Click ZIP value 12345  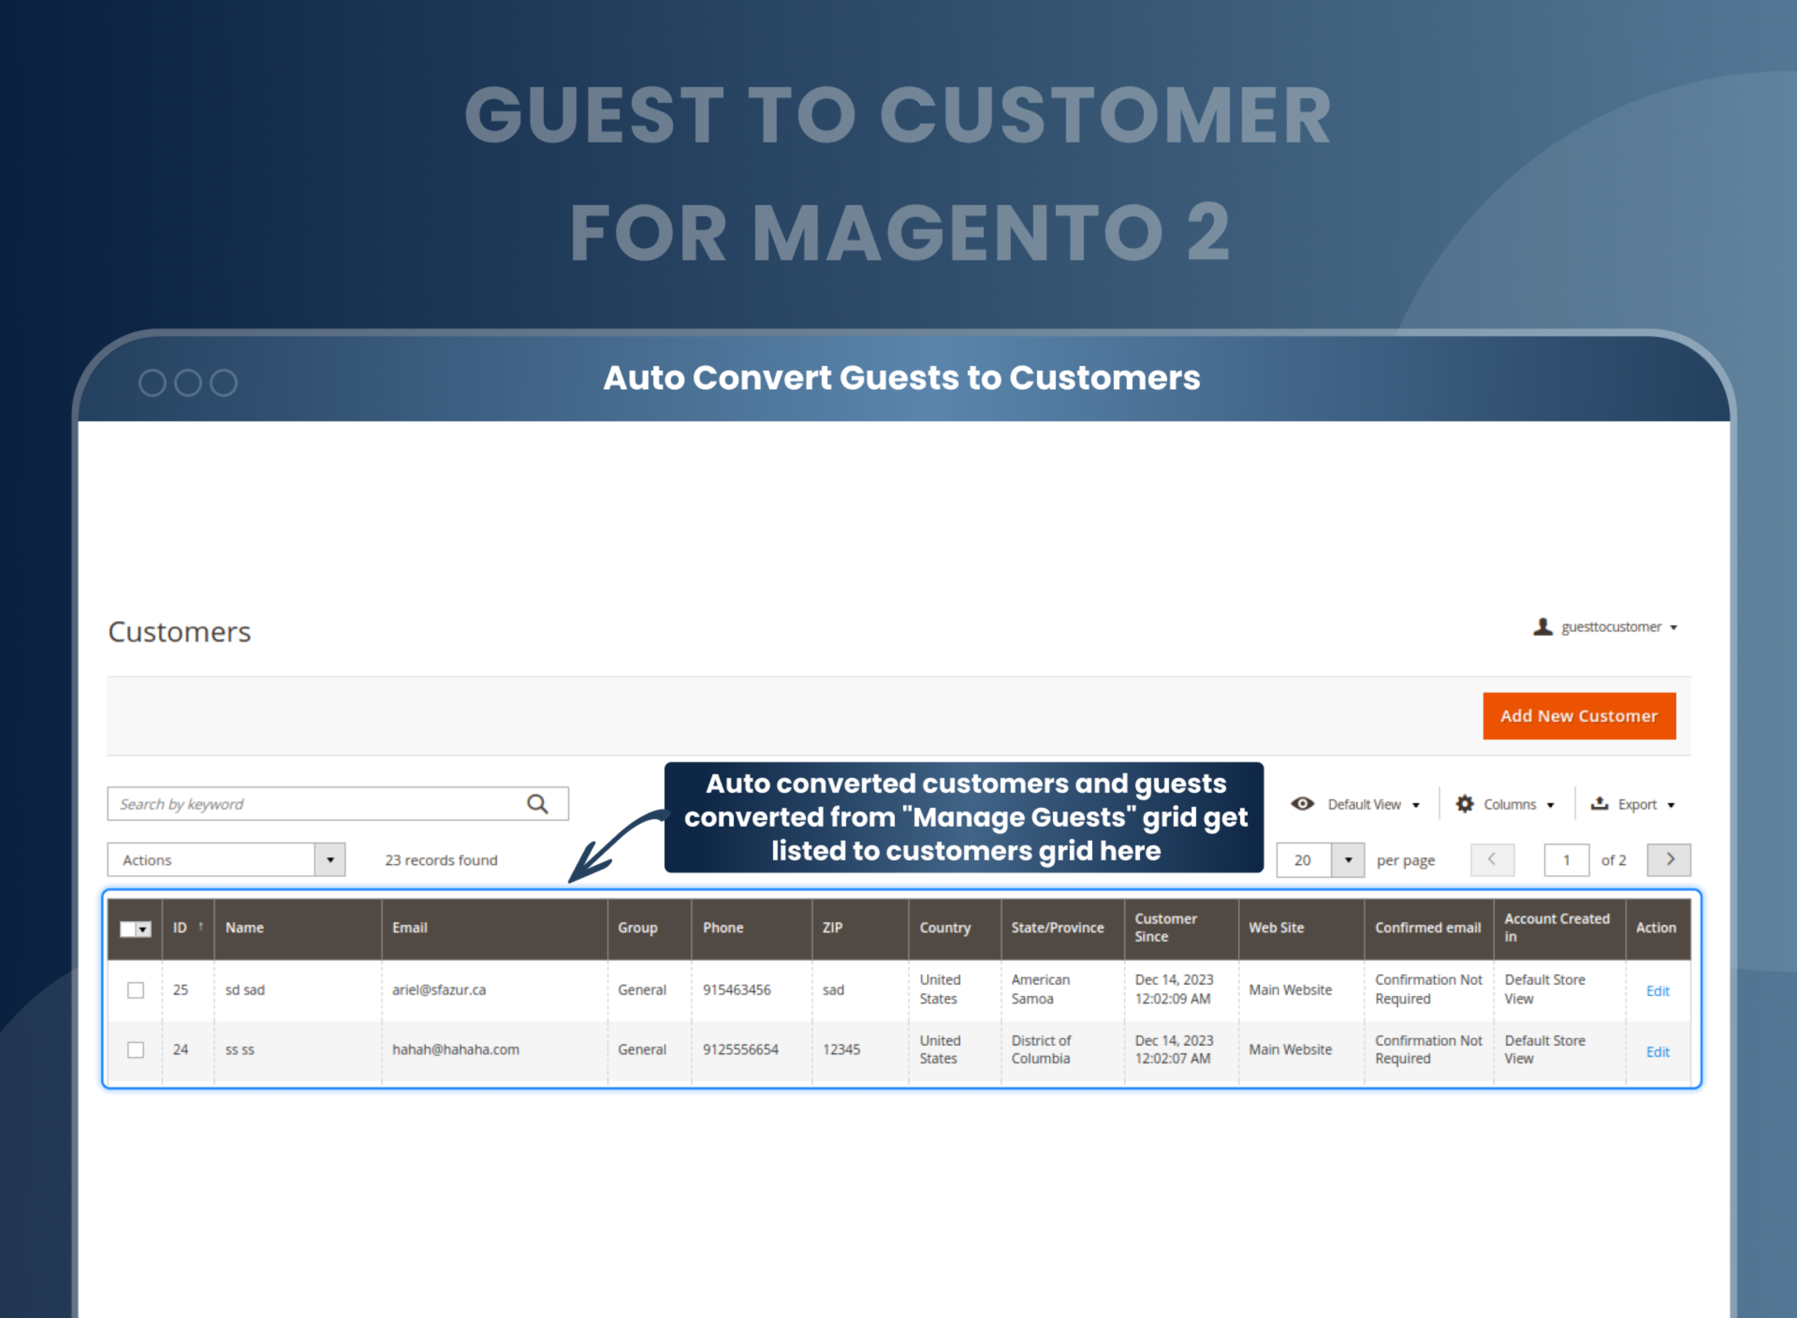point(841,1050)
